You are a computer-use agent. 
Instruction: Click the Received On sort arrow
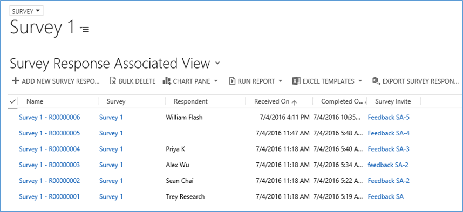pyautogui.click(x=294, y=102)
